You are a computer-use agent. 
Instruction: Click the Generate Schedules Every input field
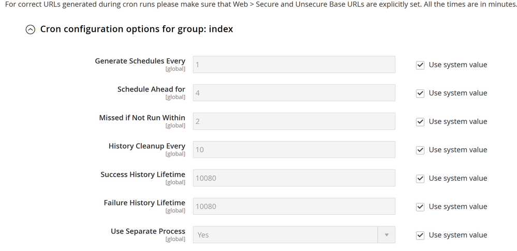point(293,65)
